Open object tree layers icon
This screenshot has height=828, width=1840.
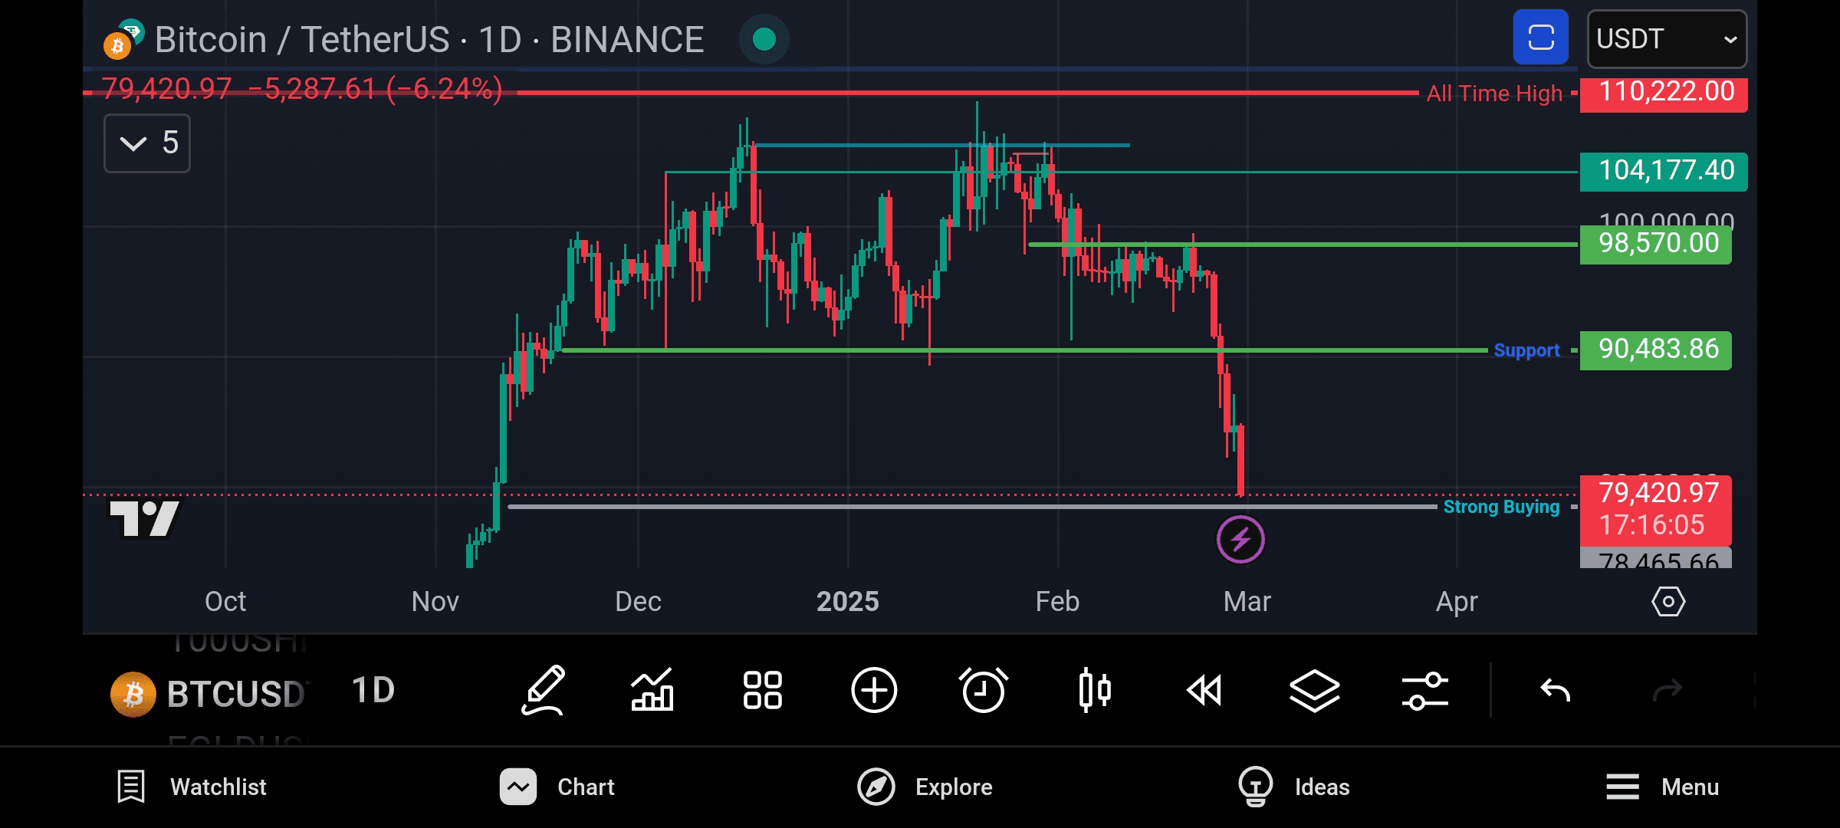(1315, 690)
